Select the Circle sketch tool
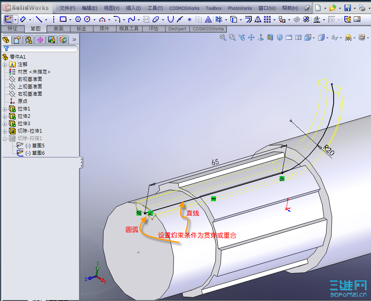Viewport: 371px width, 301px height. tap(87, 19)
